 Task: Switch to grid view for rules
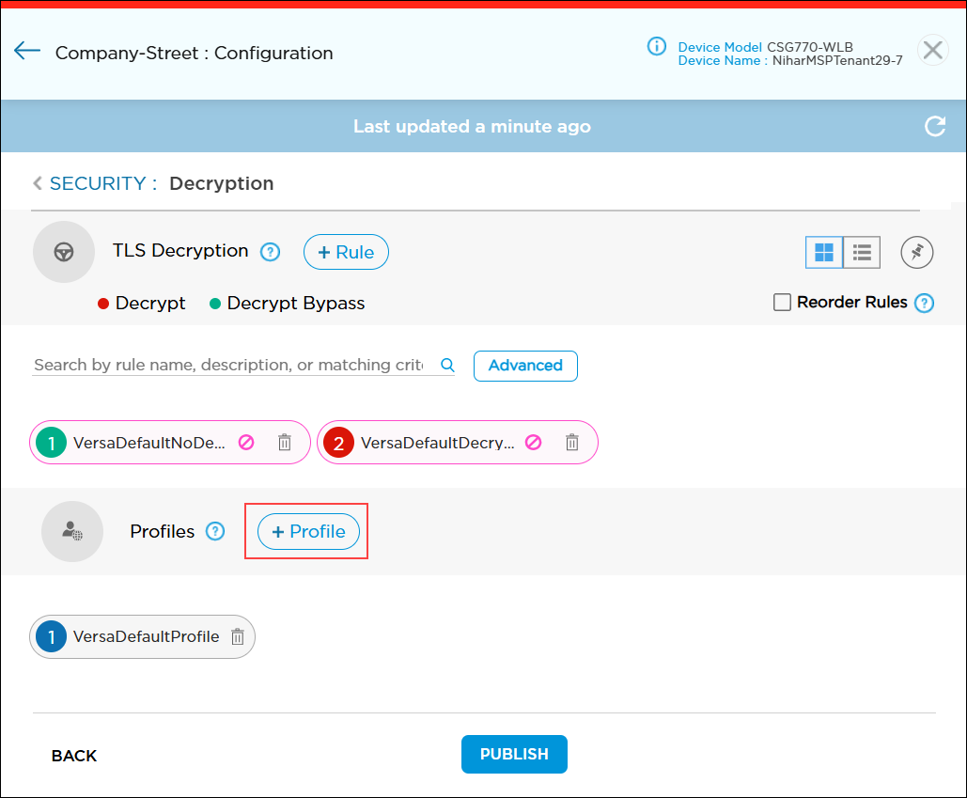coord(824,252)
